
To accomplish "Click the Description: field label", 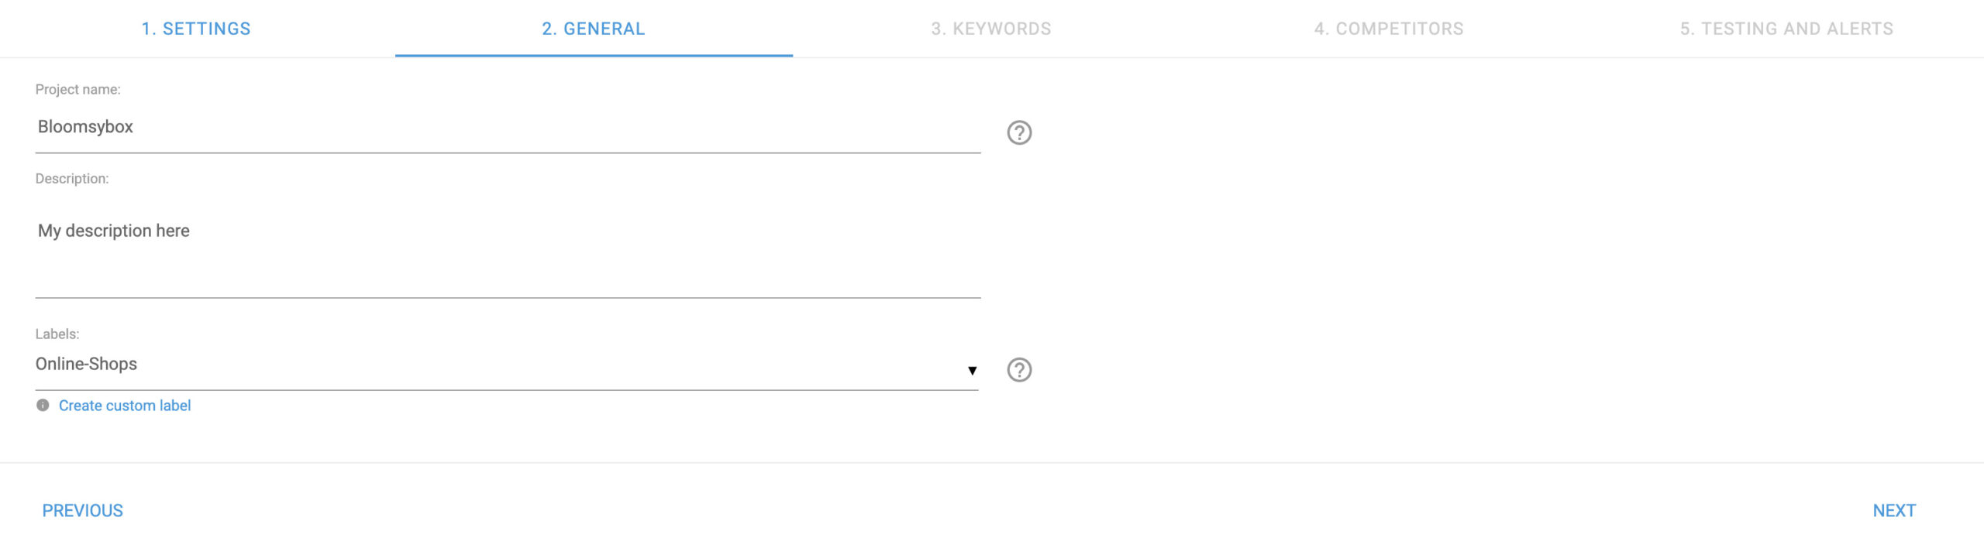I will point(72,179).
